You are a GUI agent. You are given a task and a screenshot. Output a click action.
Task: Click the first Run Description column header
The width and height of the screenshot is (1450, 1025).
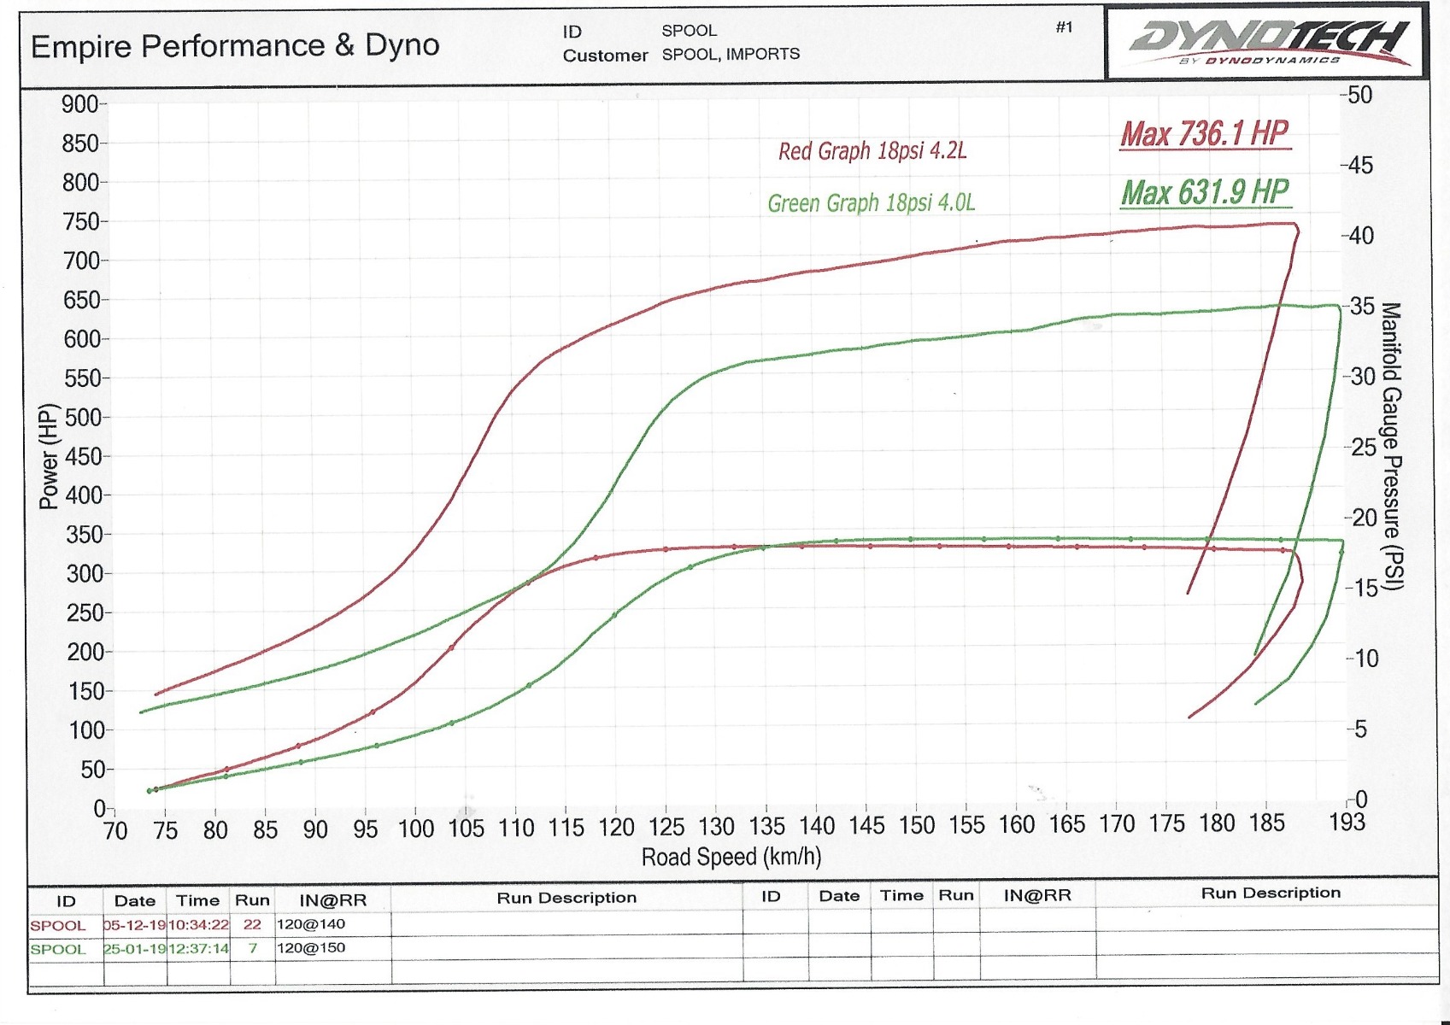coord(566,898)
